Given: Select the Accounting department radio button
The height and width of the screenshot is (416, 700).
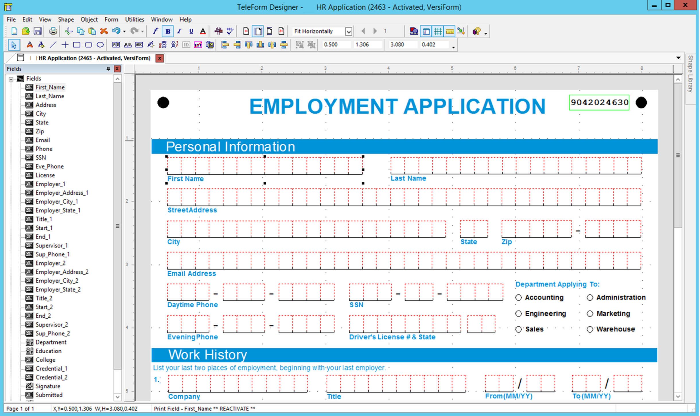Looking at the screenshot, I should pos(518,298).
